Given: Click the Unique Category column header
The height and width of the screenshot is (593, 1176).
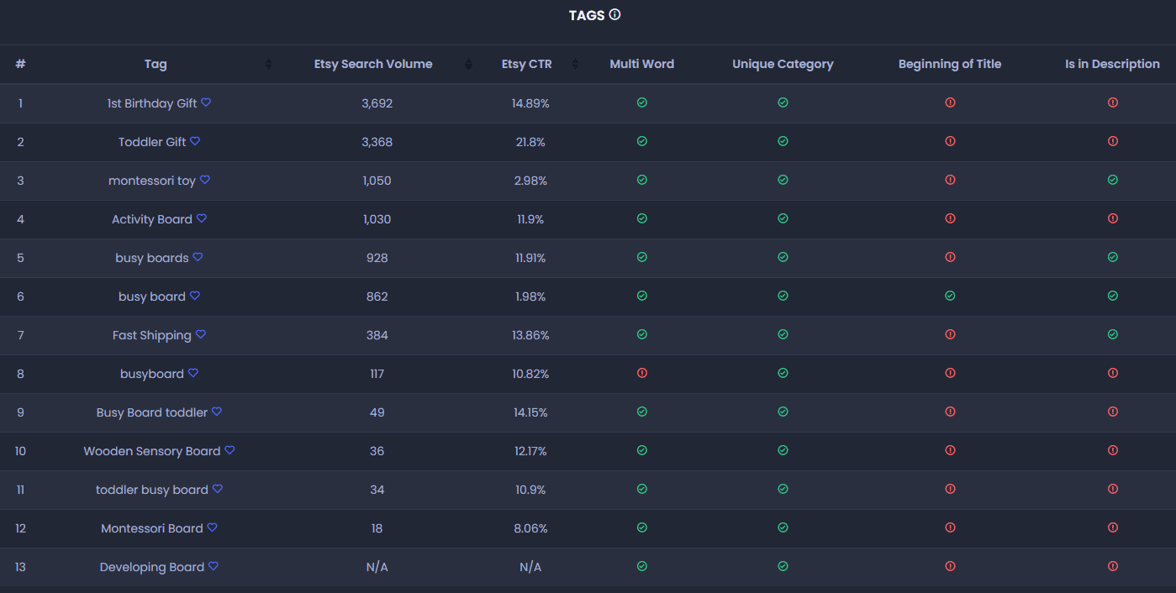Looking at the screenshot, I should (x=783, y=64).
